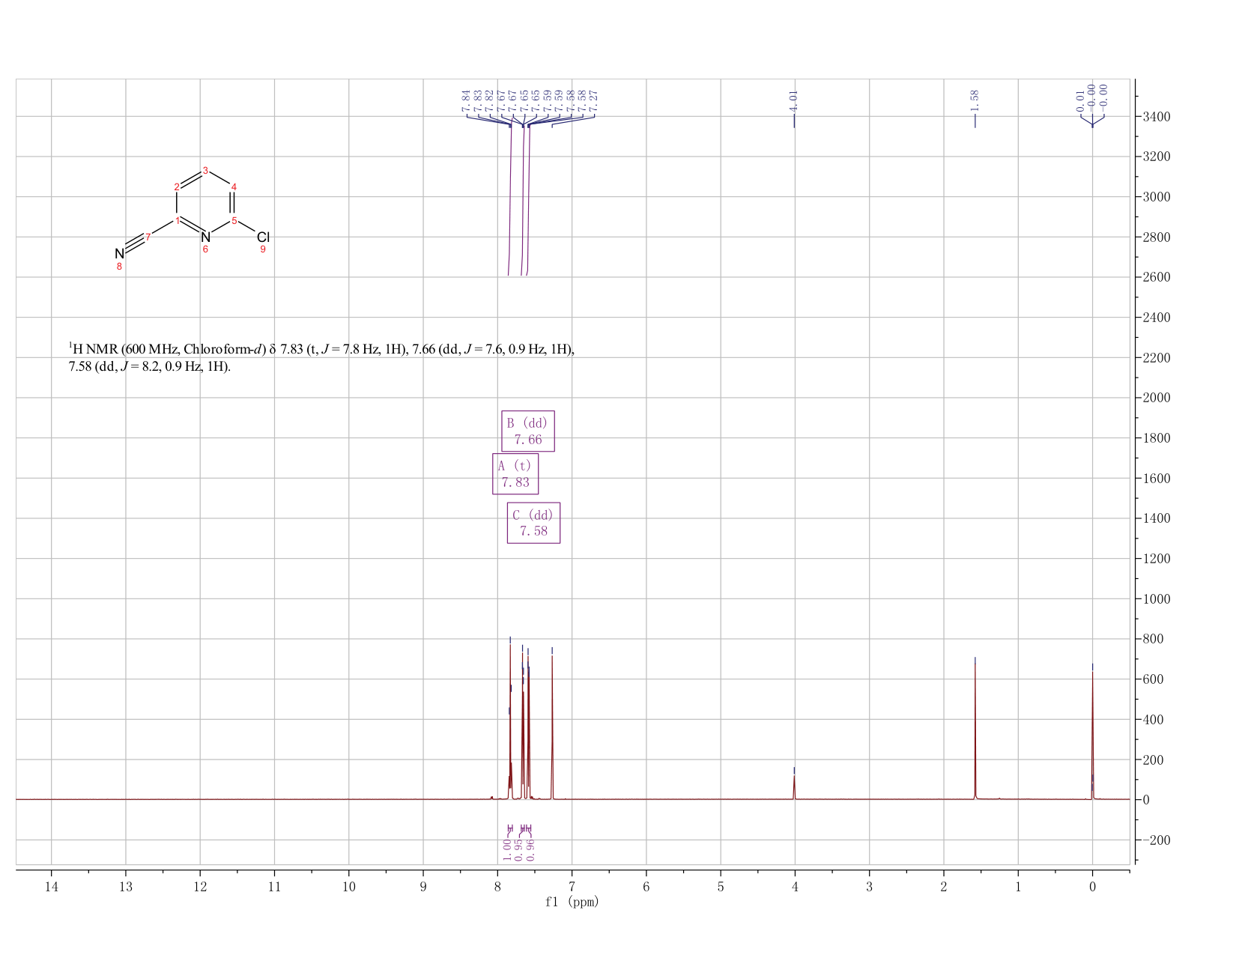Click the 4.01 peak label at top
Image resolution: width=1236 pixels, height=955 pixels.
point(794,100)
